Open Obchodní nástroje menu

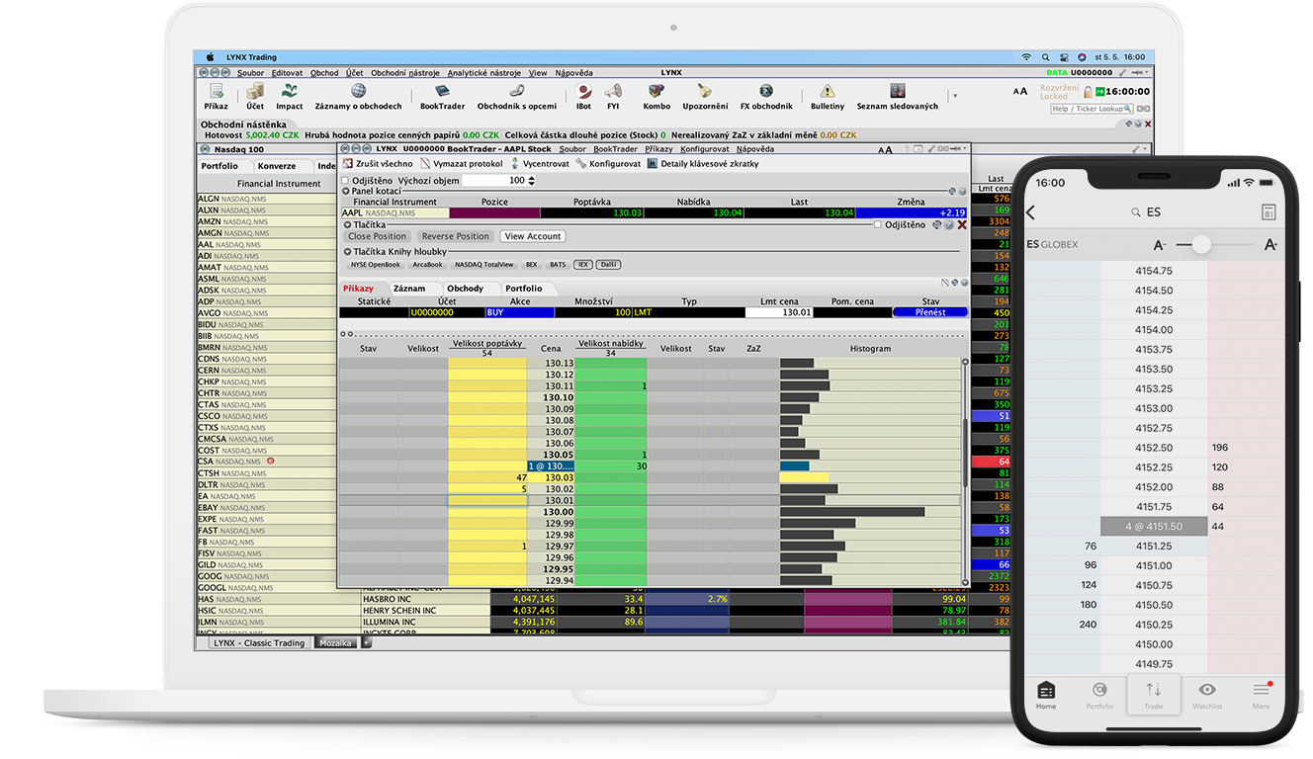click(405, 72)
